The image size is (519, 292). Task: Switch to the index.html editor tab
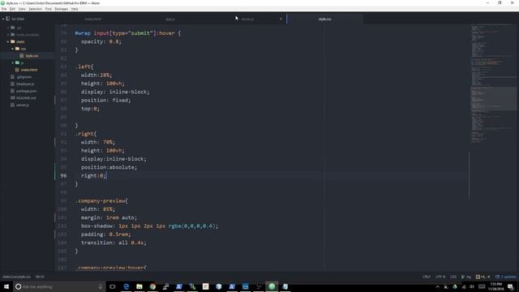pos(93,19)
